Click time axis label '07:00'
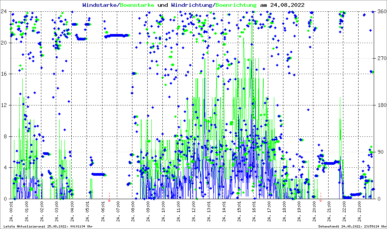This screenshot has height=229, width=387. point(118,207)
